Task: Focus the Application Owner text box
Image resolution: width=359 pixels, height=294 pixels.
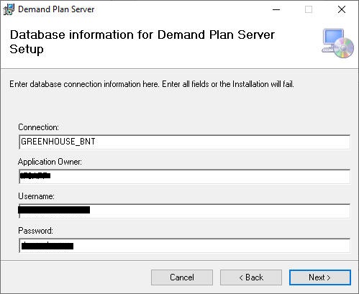Action: coord(184,176)
